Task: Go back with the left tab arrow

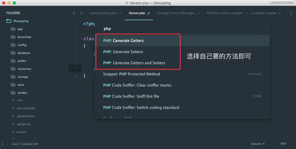Action: [x=74, y=13]
